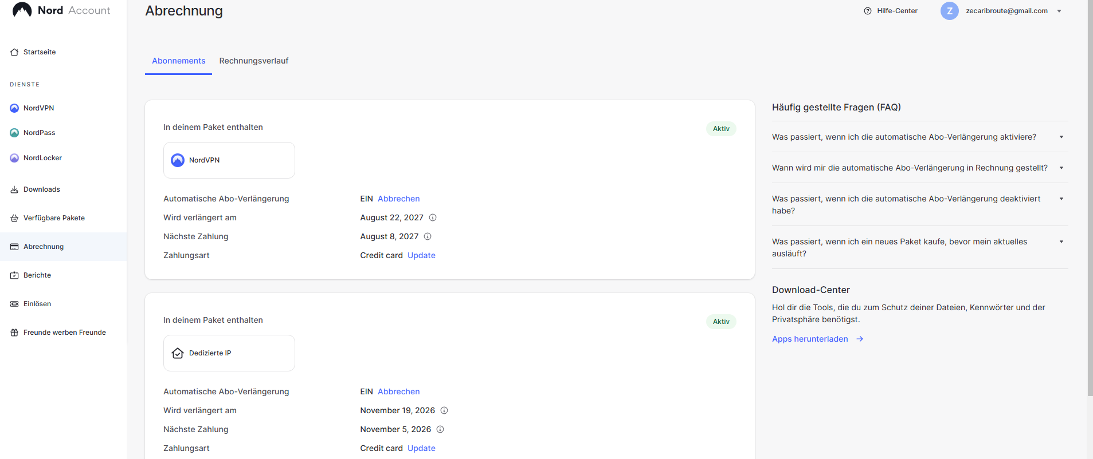Click the zecaribroute@gmail.com account email
The image size is (1093, 459).
[x=1006, y=11]
